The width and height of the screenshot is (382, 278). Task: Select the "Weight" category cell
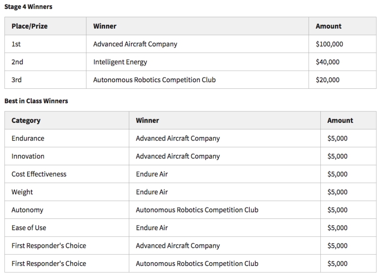pyautogui.click(x=22, y=192)
